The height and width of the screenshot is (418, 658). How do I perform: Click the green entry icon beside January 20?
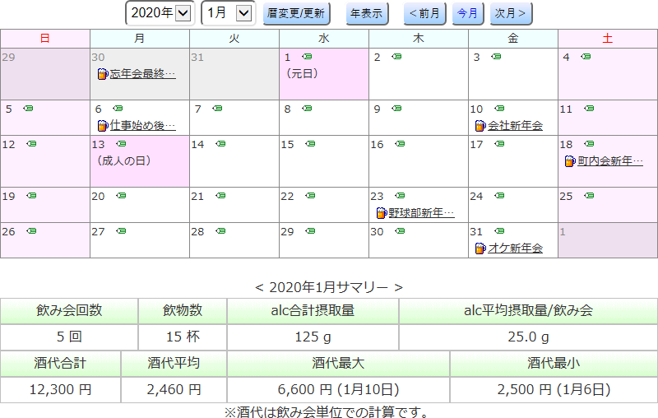(x=121, y=196)
